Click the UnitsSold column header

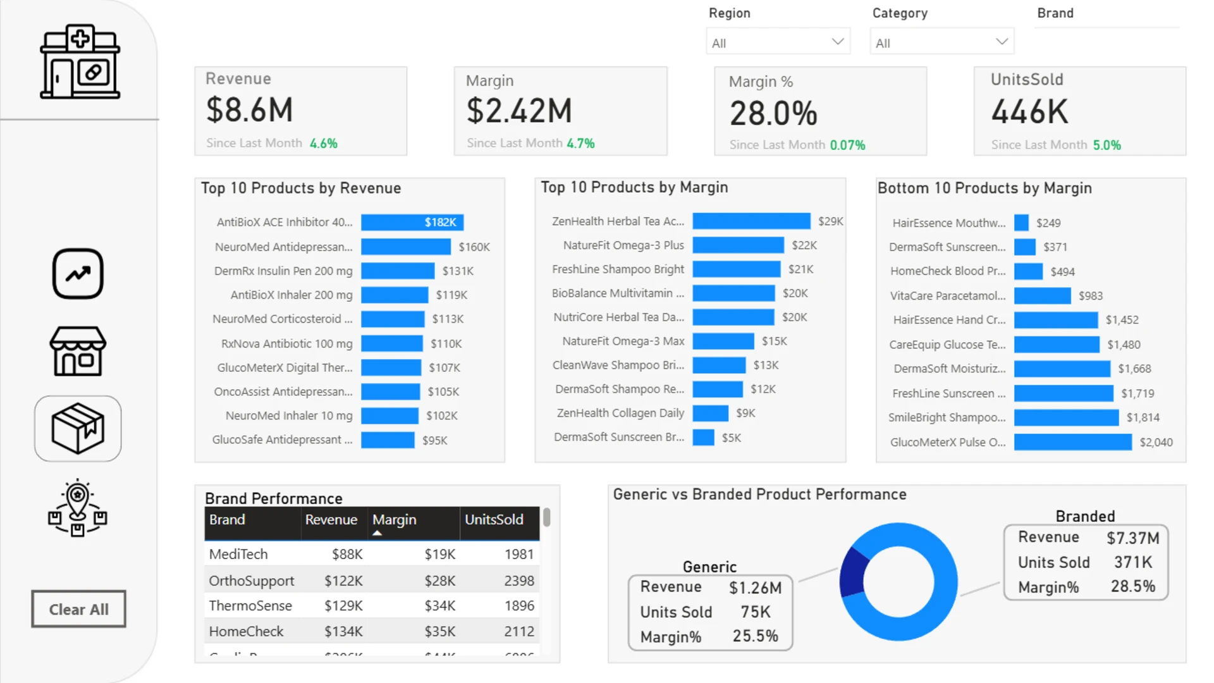[494, 520]
